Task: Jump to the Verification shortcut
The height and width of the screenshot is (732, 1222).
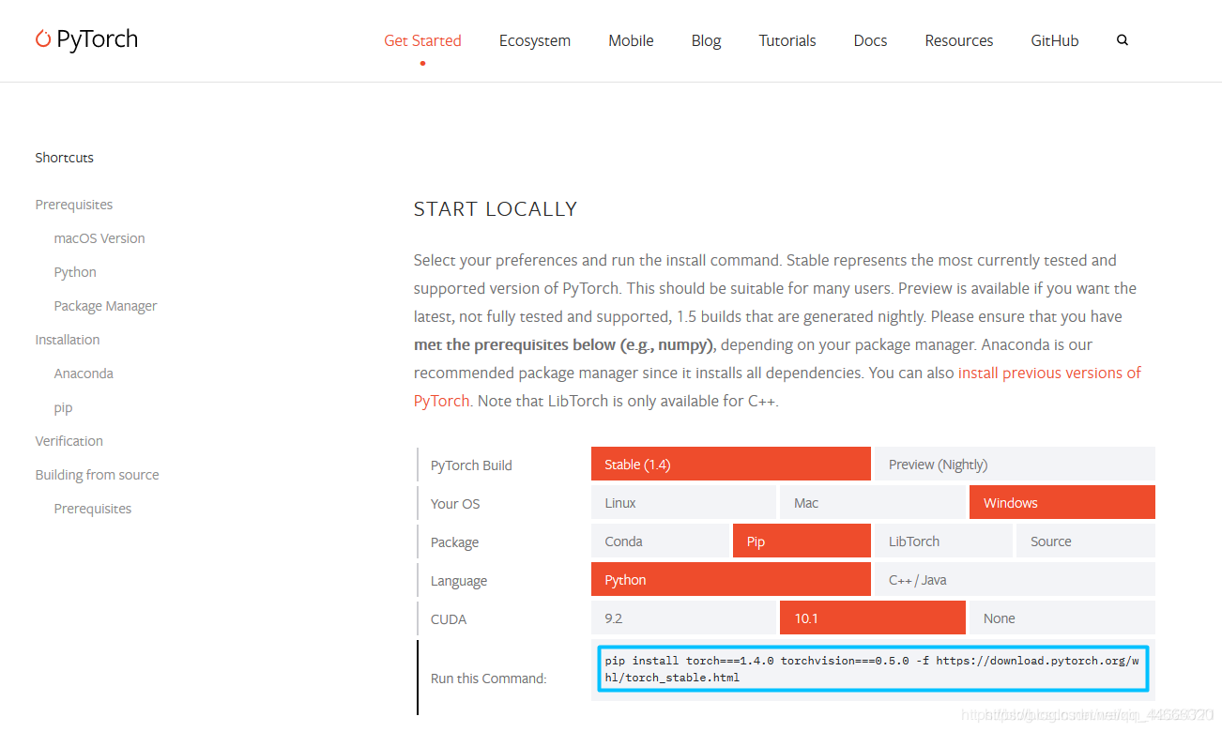Action: coord(69,441)
